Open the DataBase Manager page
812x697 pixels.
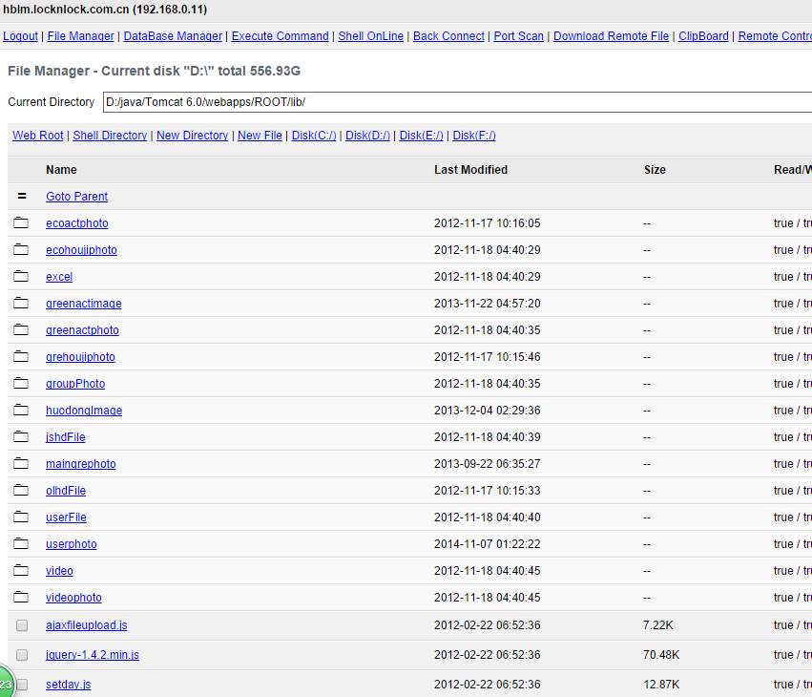click(173, 36)
